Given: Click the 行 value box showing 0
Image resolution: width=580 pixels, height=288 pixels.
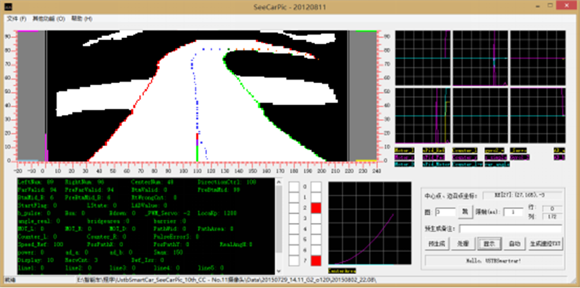Looking at the screenshot, I should (552, 209).
